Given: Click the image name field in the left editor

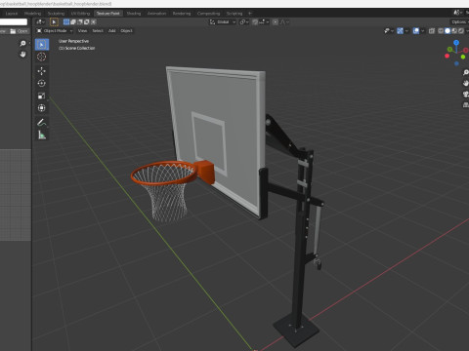Looking at the screenshot, I should tap(14, 21).
